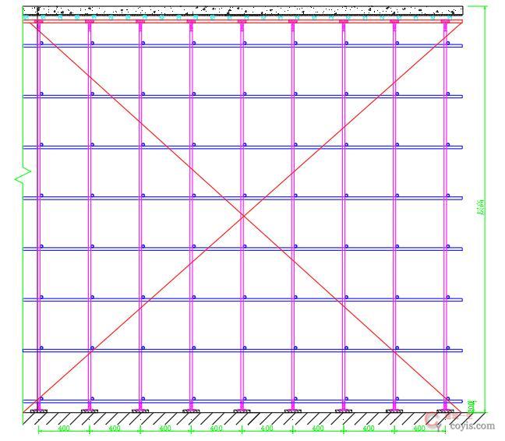Select the rightmost base plate at ground
The height and width of the screenshot is (441, 505).
[447, 411]
